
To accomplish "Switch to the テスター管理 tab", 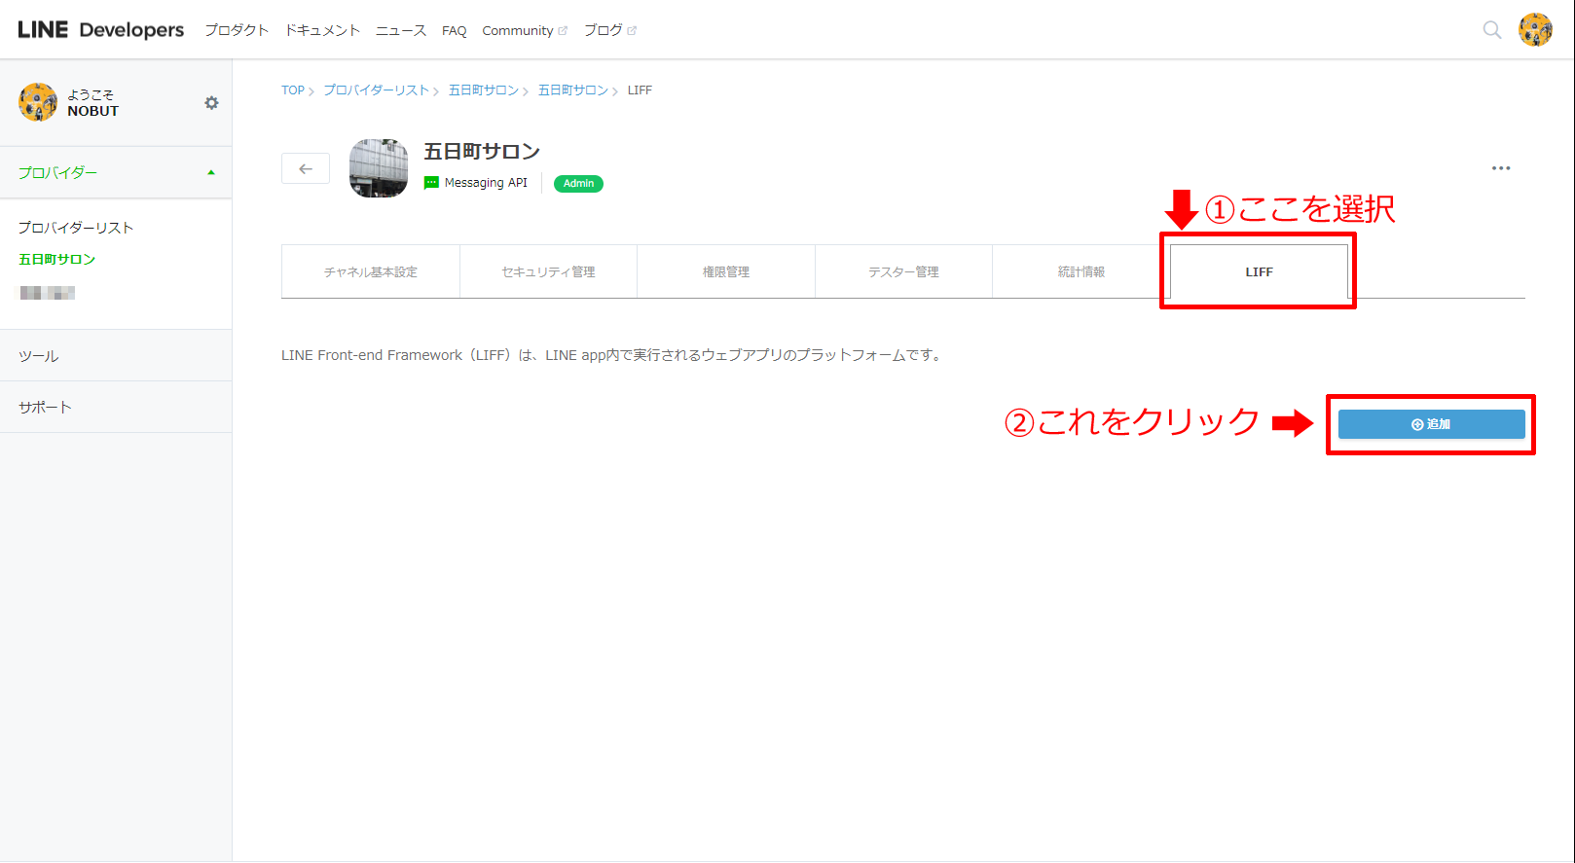I will coord(903,271).
